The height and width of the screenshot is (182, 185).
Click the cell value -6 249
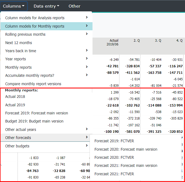[x=114, y=59]
